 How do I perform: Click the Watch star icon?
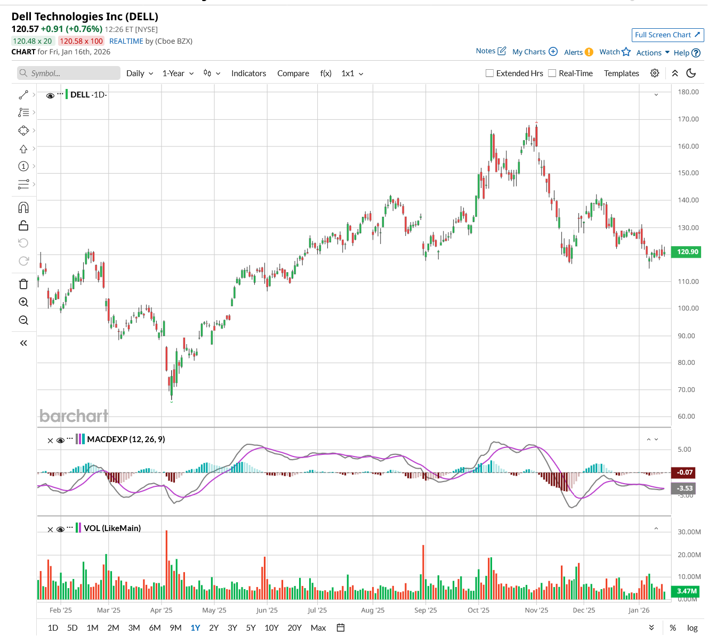pyautogui.click(x=626, y=52)
